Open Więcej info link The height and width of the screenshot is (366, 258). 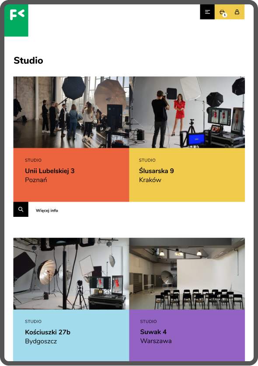point(47,210)
